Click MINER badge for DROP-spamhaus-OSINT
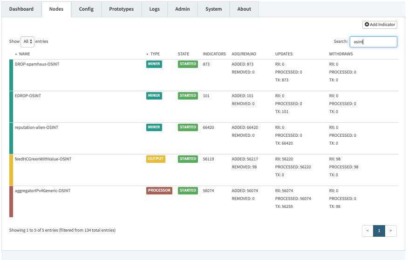Screen dimensions: 408x260 (154, 64)
